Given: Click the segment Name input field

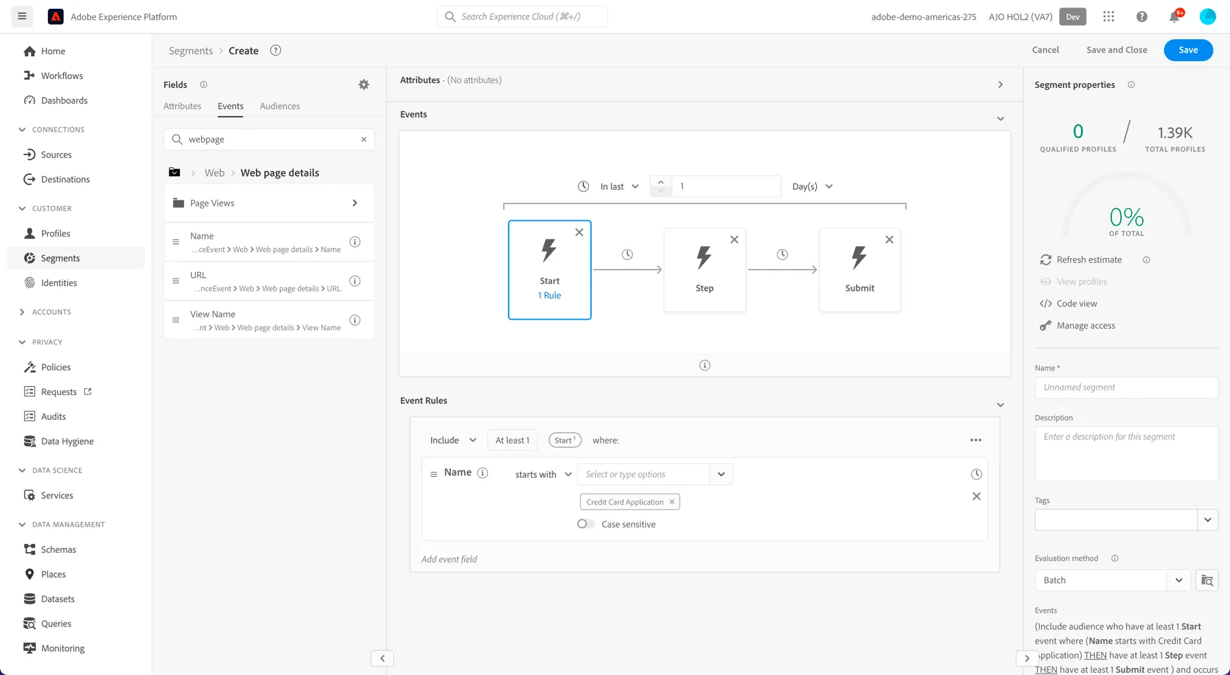Looking at the screenshot, I should (1126, 388).
